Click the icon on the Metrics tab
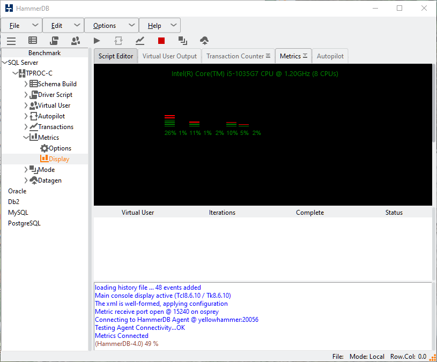Viewport: 437px width, 362px height. pyautogui.click(x=305, y=56)
